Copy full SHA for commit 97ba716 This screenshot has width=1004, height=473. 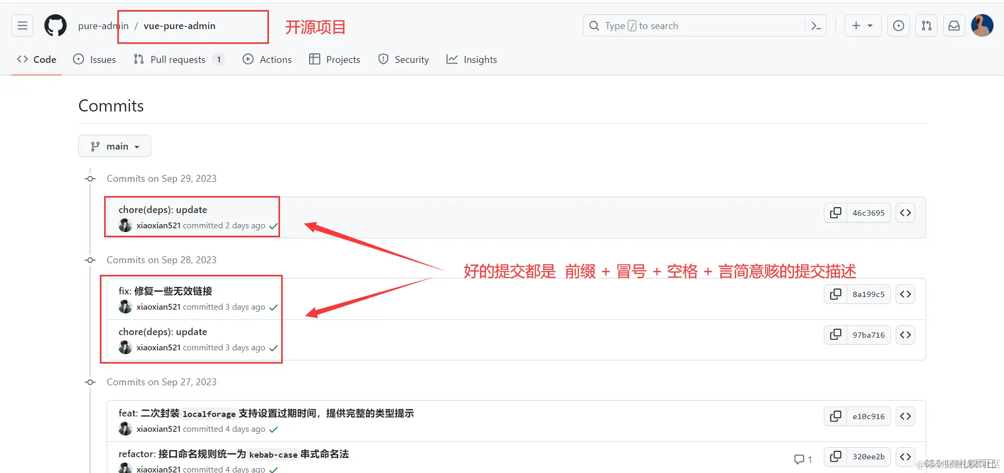(835, 335)
